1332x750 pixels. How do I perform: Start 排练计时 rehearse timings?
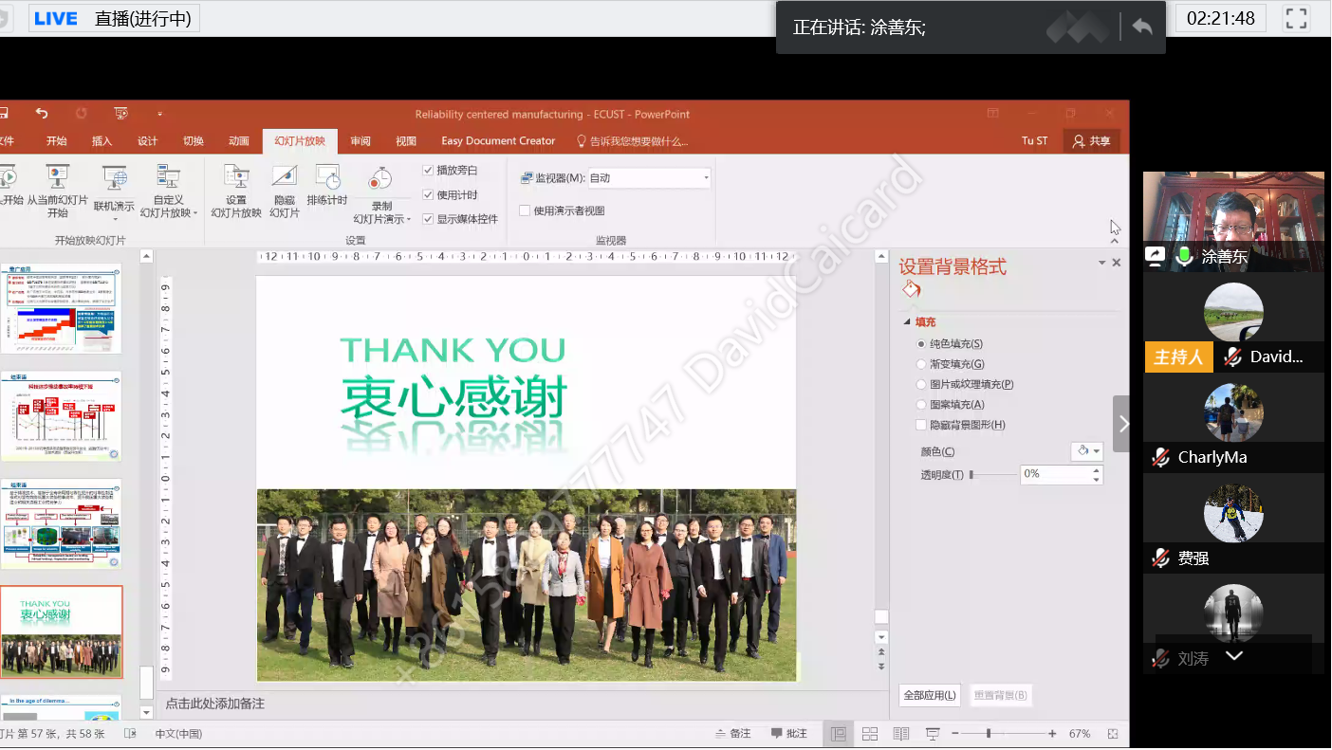tap(327, 178)
